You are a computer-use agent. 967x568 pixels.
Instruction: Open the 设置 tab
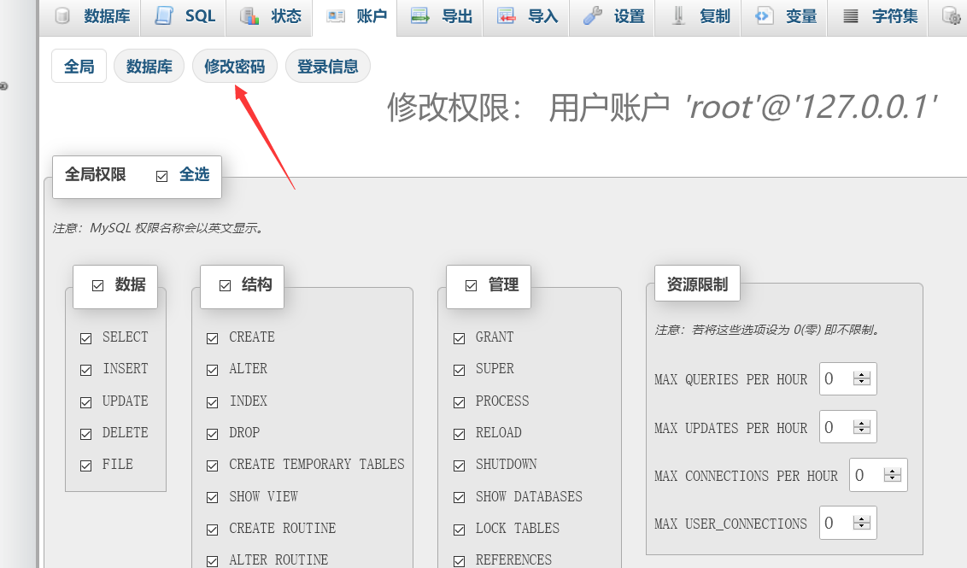pos(612,16)
